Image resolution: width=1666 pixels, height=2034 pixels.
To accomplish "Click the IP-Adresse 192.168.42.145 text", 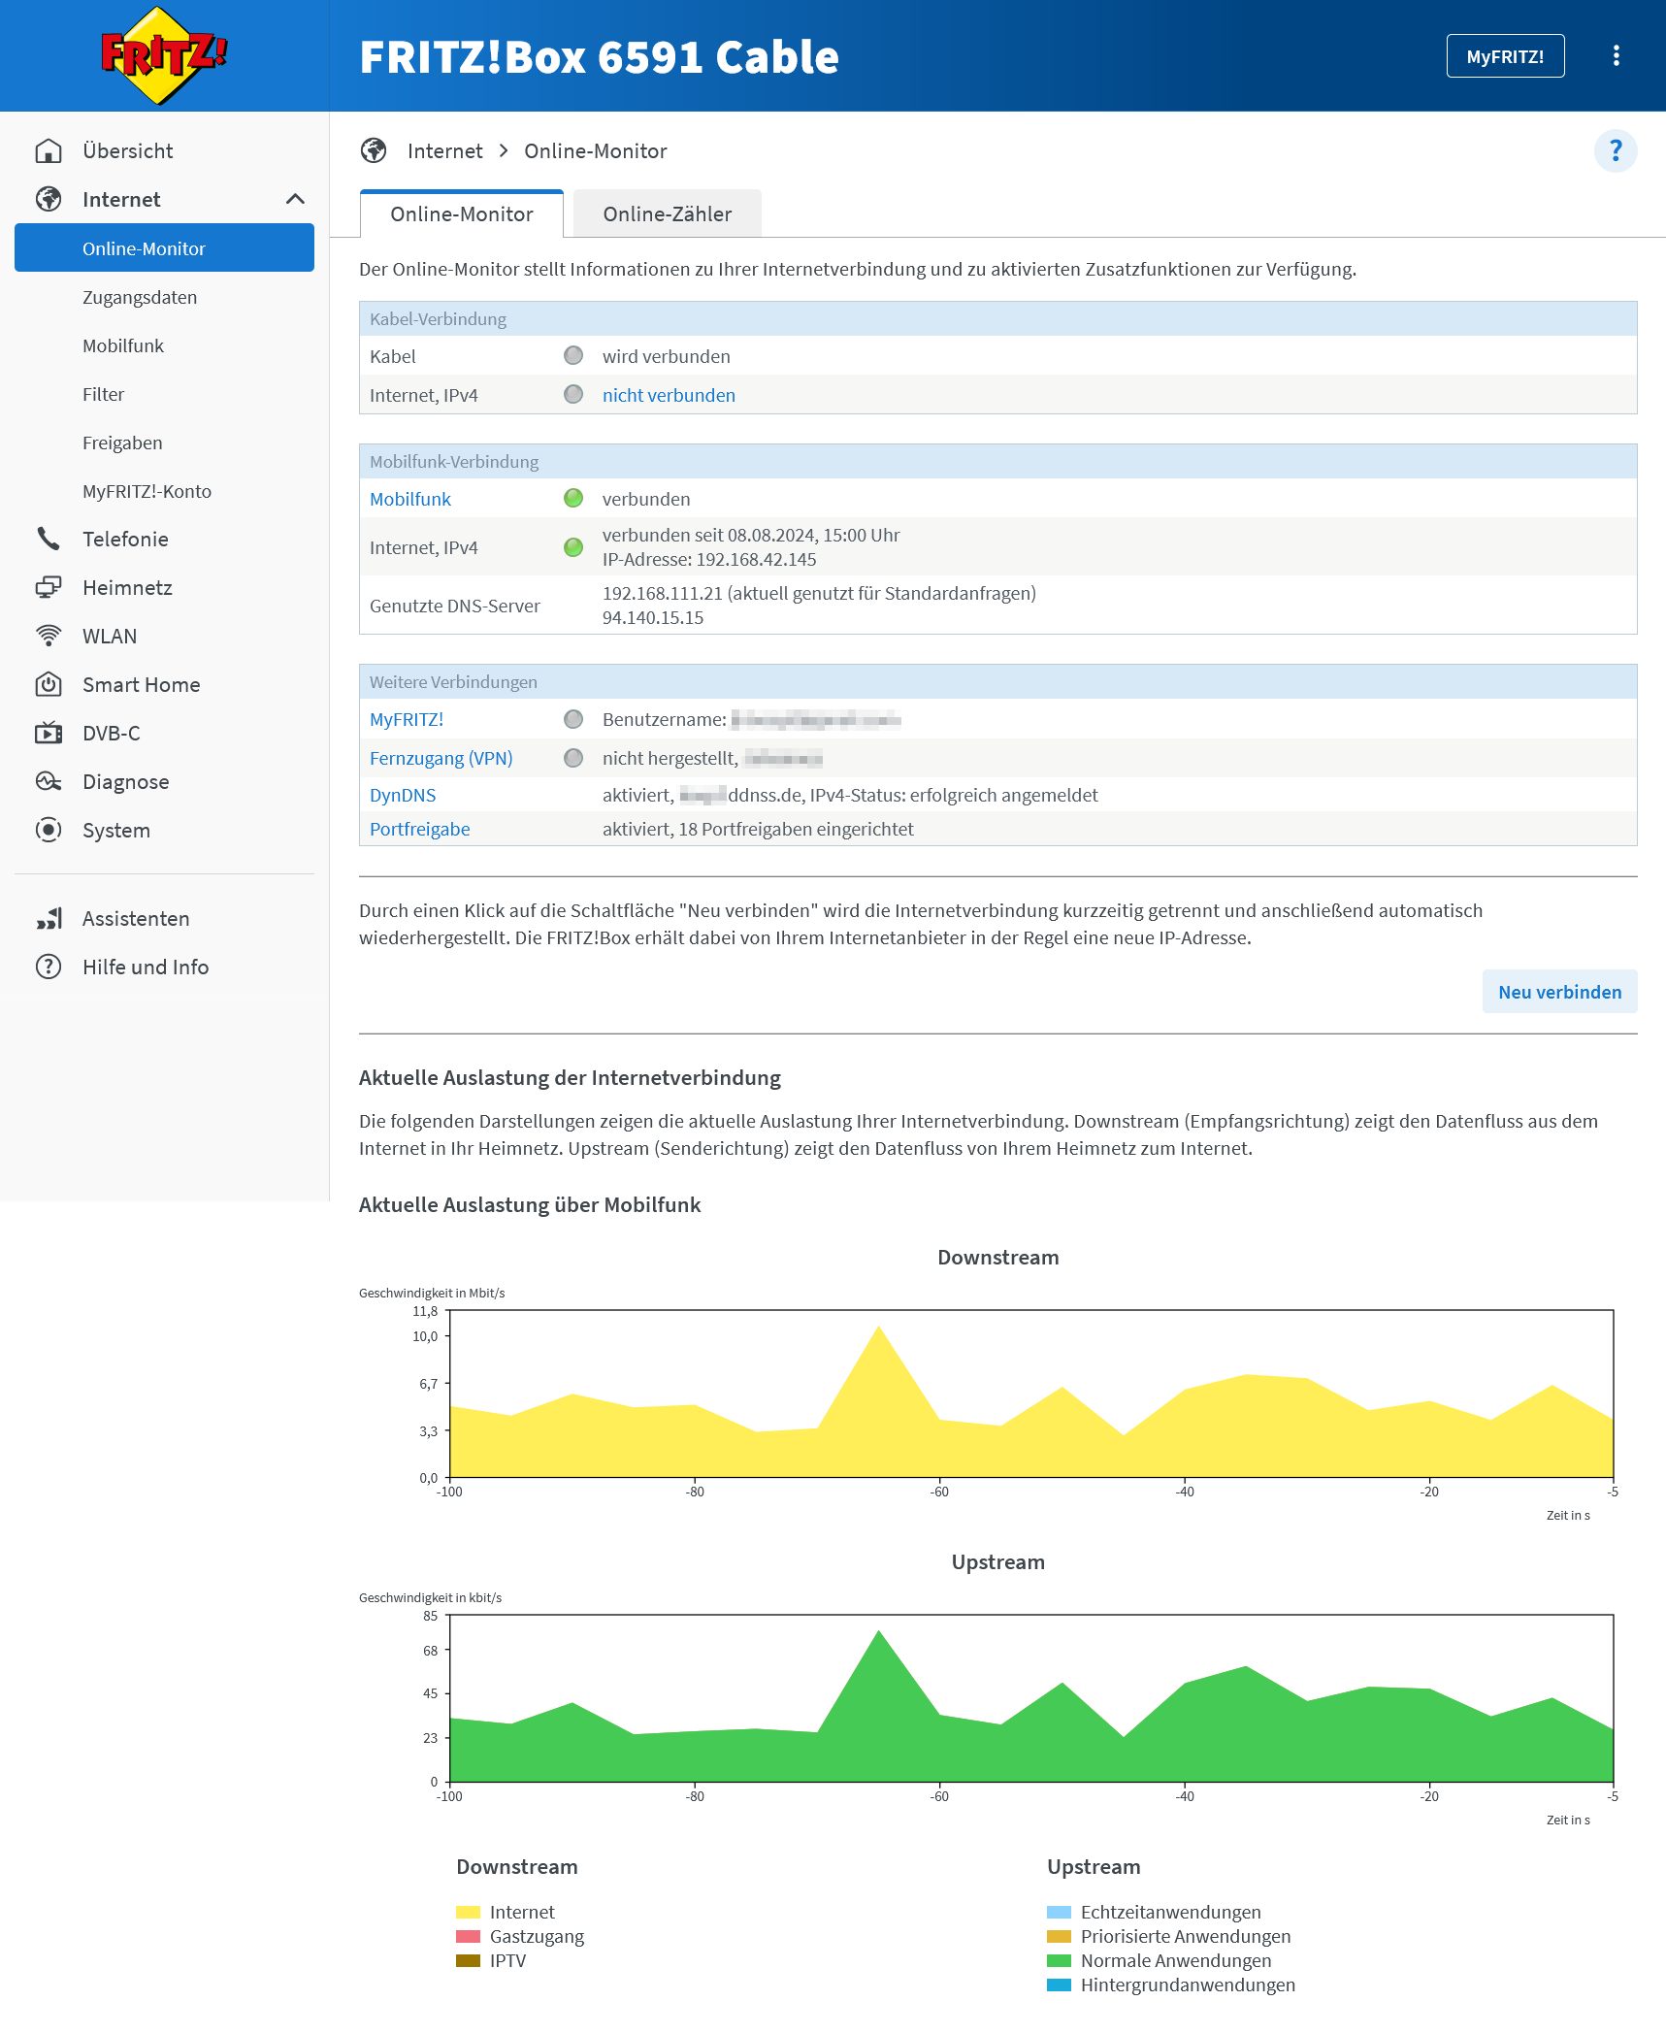I will pyautogui.click(x=709, y=559).
